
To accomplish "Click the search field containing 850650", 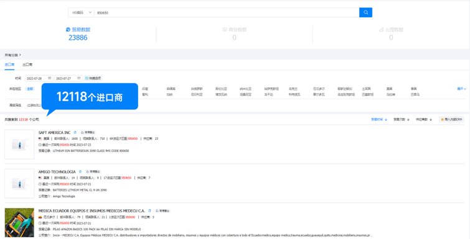I will pyautogui.click(x=227, y=12).
